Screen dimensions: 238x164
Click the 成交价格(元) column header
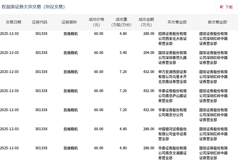click(x=96, y=22)
